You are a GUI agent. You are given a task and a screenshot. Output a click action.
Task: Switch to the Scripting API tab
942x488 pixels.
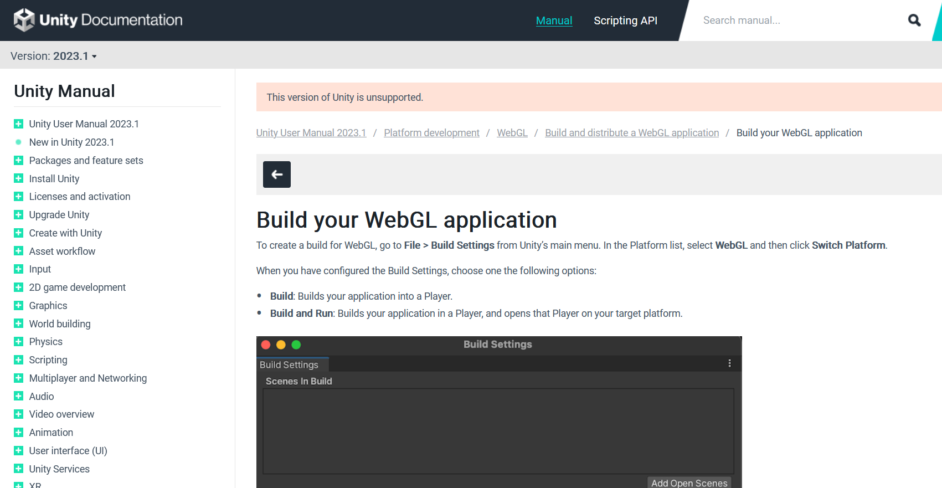625,20
